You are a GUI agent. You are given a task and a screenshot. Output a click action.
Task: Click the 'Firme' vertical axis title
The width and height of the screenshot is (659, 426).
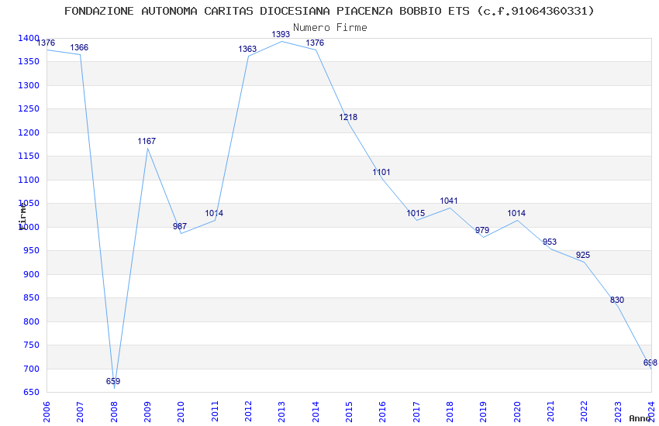coord(22,217)
